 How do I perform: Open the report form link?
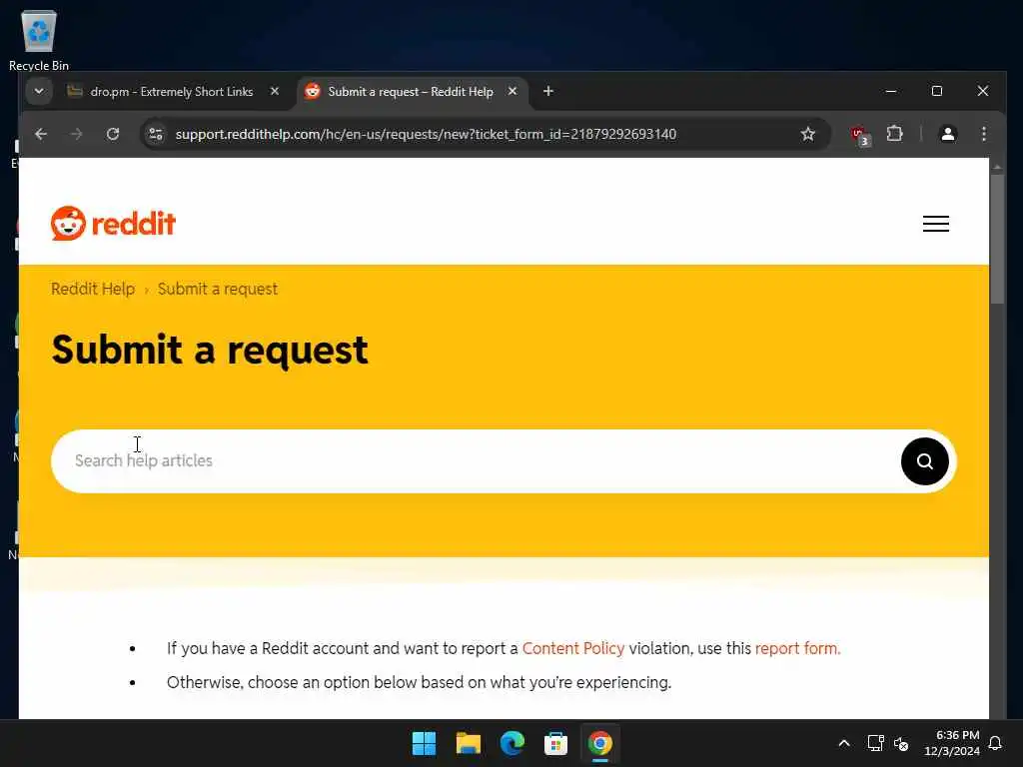point(797,648)
